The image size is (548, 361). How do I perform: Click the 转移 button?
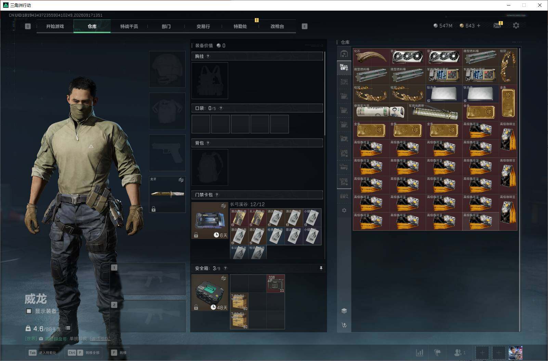[119, 352]
